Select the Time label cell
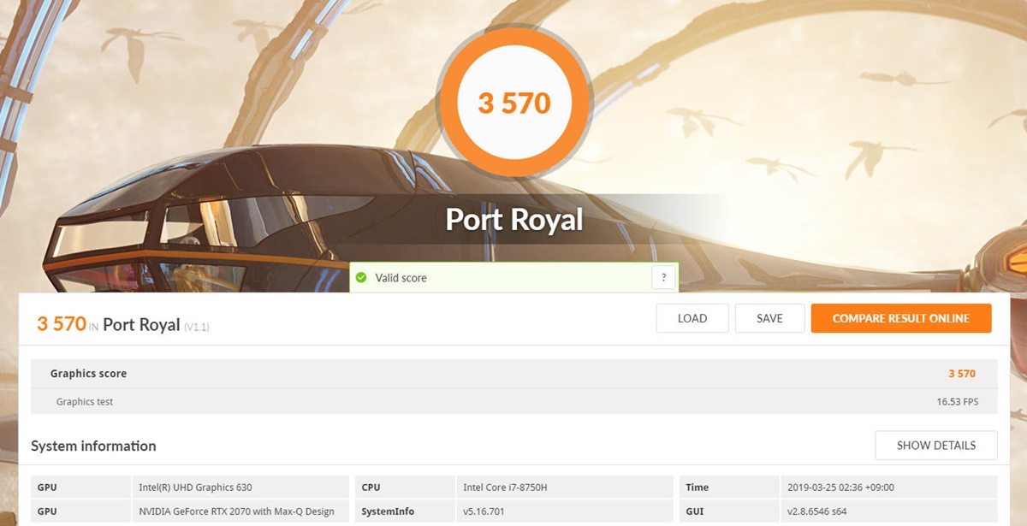1027x526 pixels. coord(729,488)
